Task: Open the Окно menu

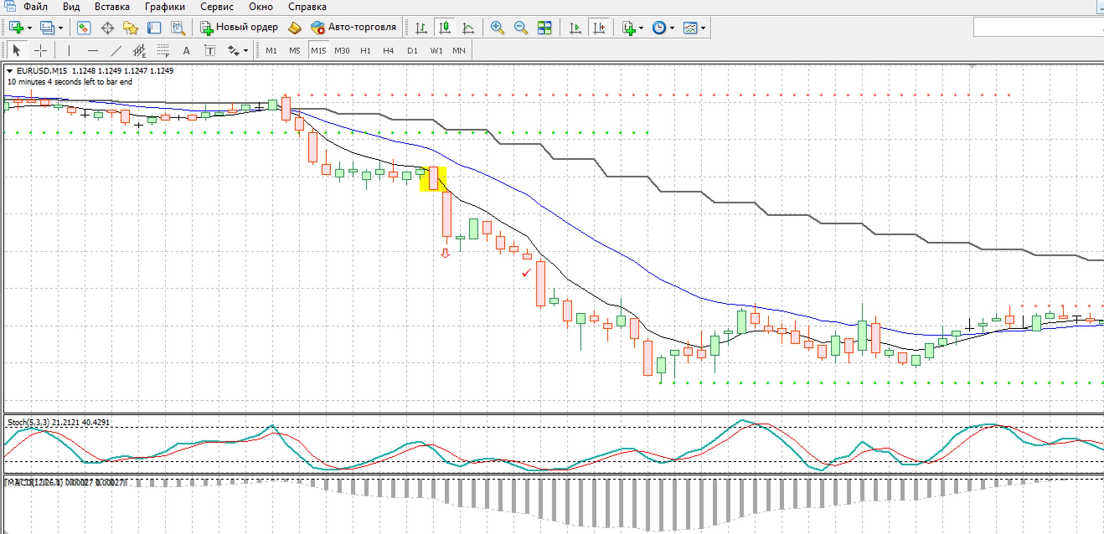Action: pos(261,7)
